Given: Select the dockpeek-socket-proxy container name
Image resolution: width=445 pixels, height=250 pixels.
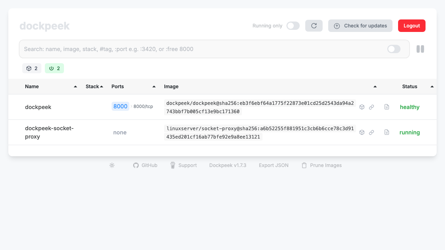Looking at the screenshot, I should pos(49,132).
